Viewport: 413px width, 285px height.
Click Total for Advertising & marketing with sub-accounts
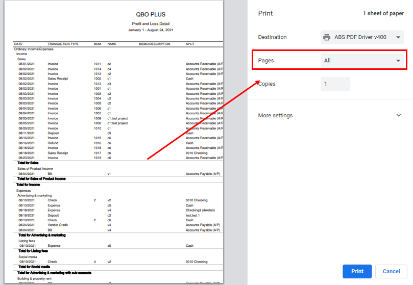tap(54, 273)
